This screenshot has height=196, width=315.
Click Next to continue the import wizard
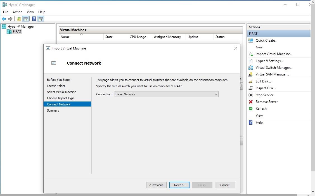point(179,185)
